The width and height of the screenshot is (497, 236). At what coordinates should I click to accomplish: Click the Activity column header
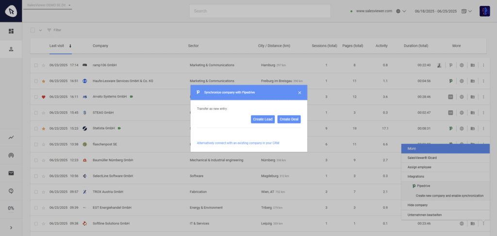pos(381,46)
